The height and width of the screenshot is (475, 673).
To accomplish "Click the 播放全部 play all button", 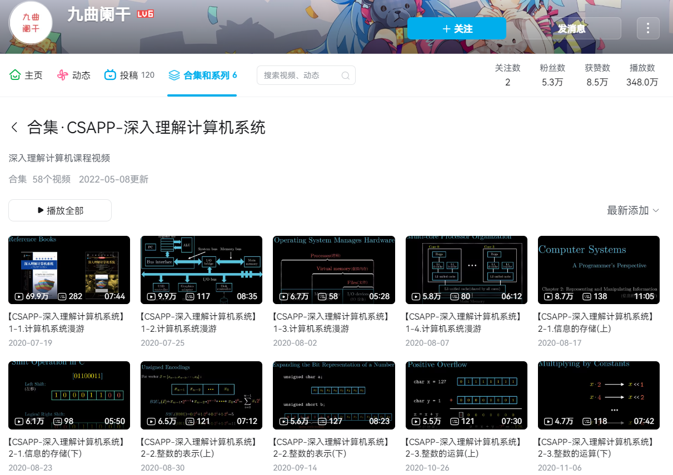I will point(60,210).
